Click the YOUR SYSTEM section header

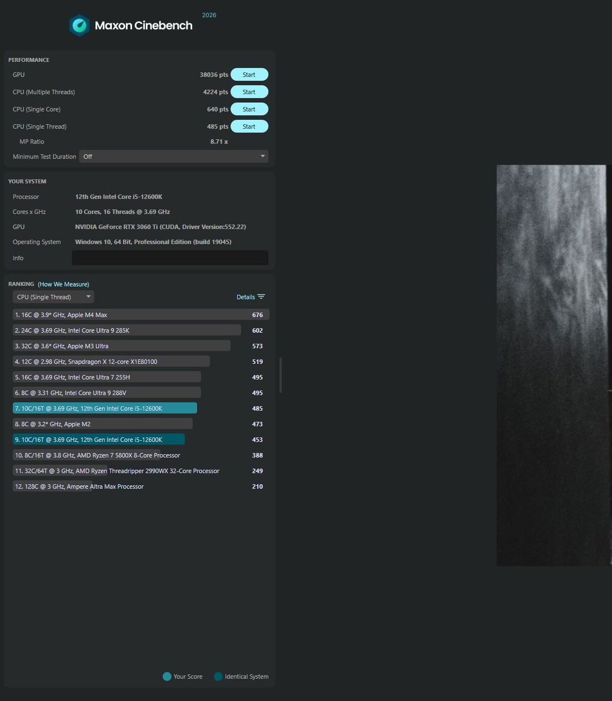tap(27, 182)
